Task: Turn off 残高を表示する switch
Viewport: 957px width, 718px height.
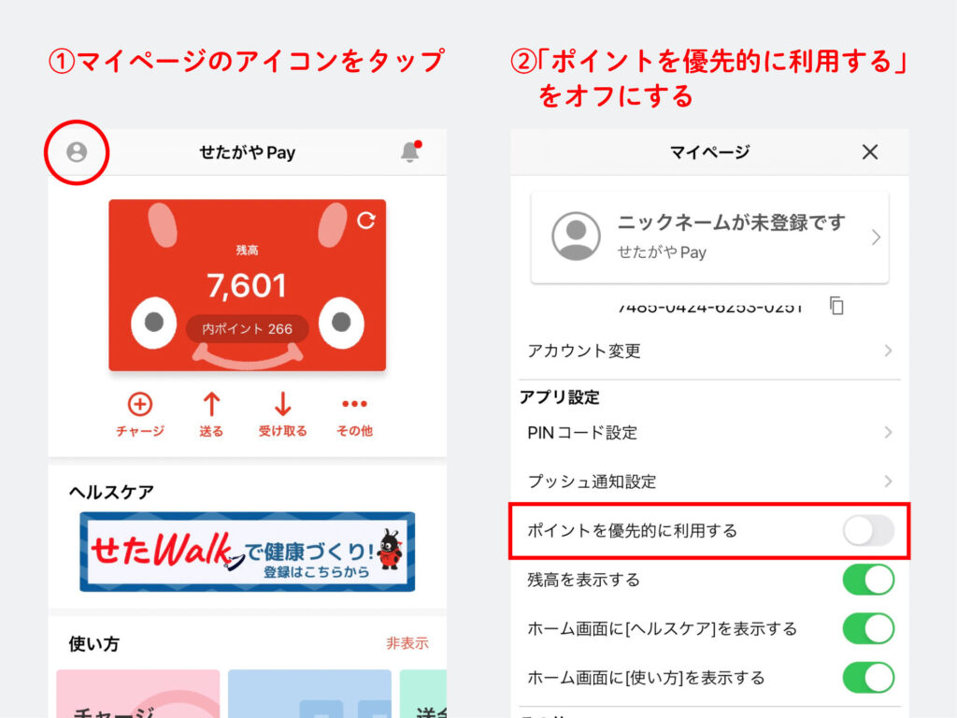Action: point(868,580)
